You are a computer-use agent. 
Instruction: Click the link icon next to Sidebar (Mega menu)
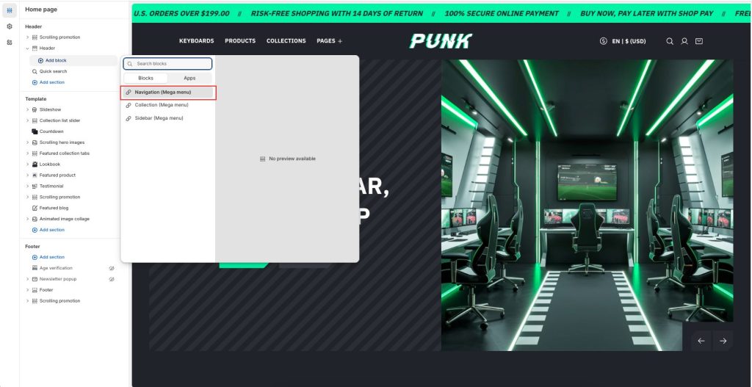pos(129,118)
